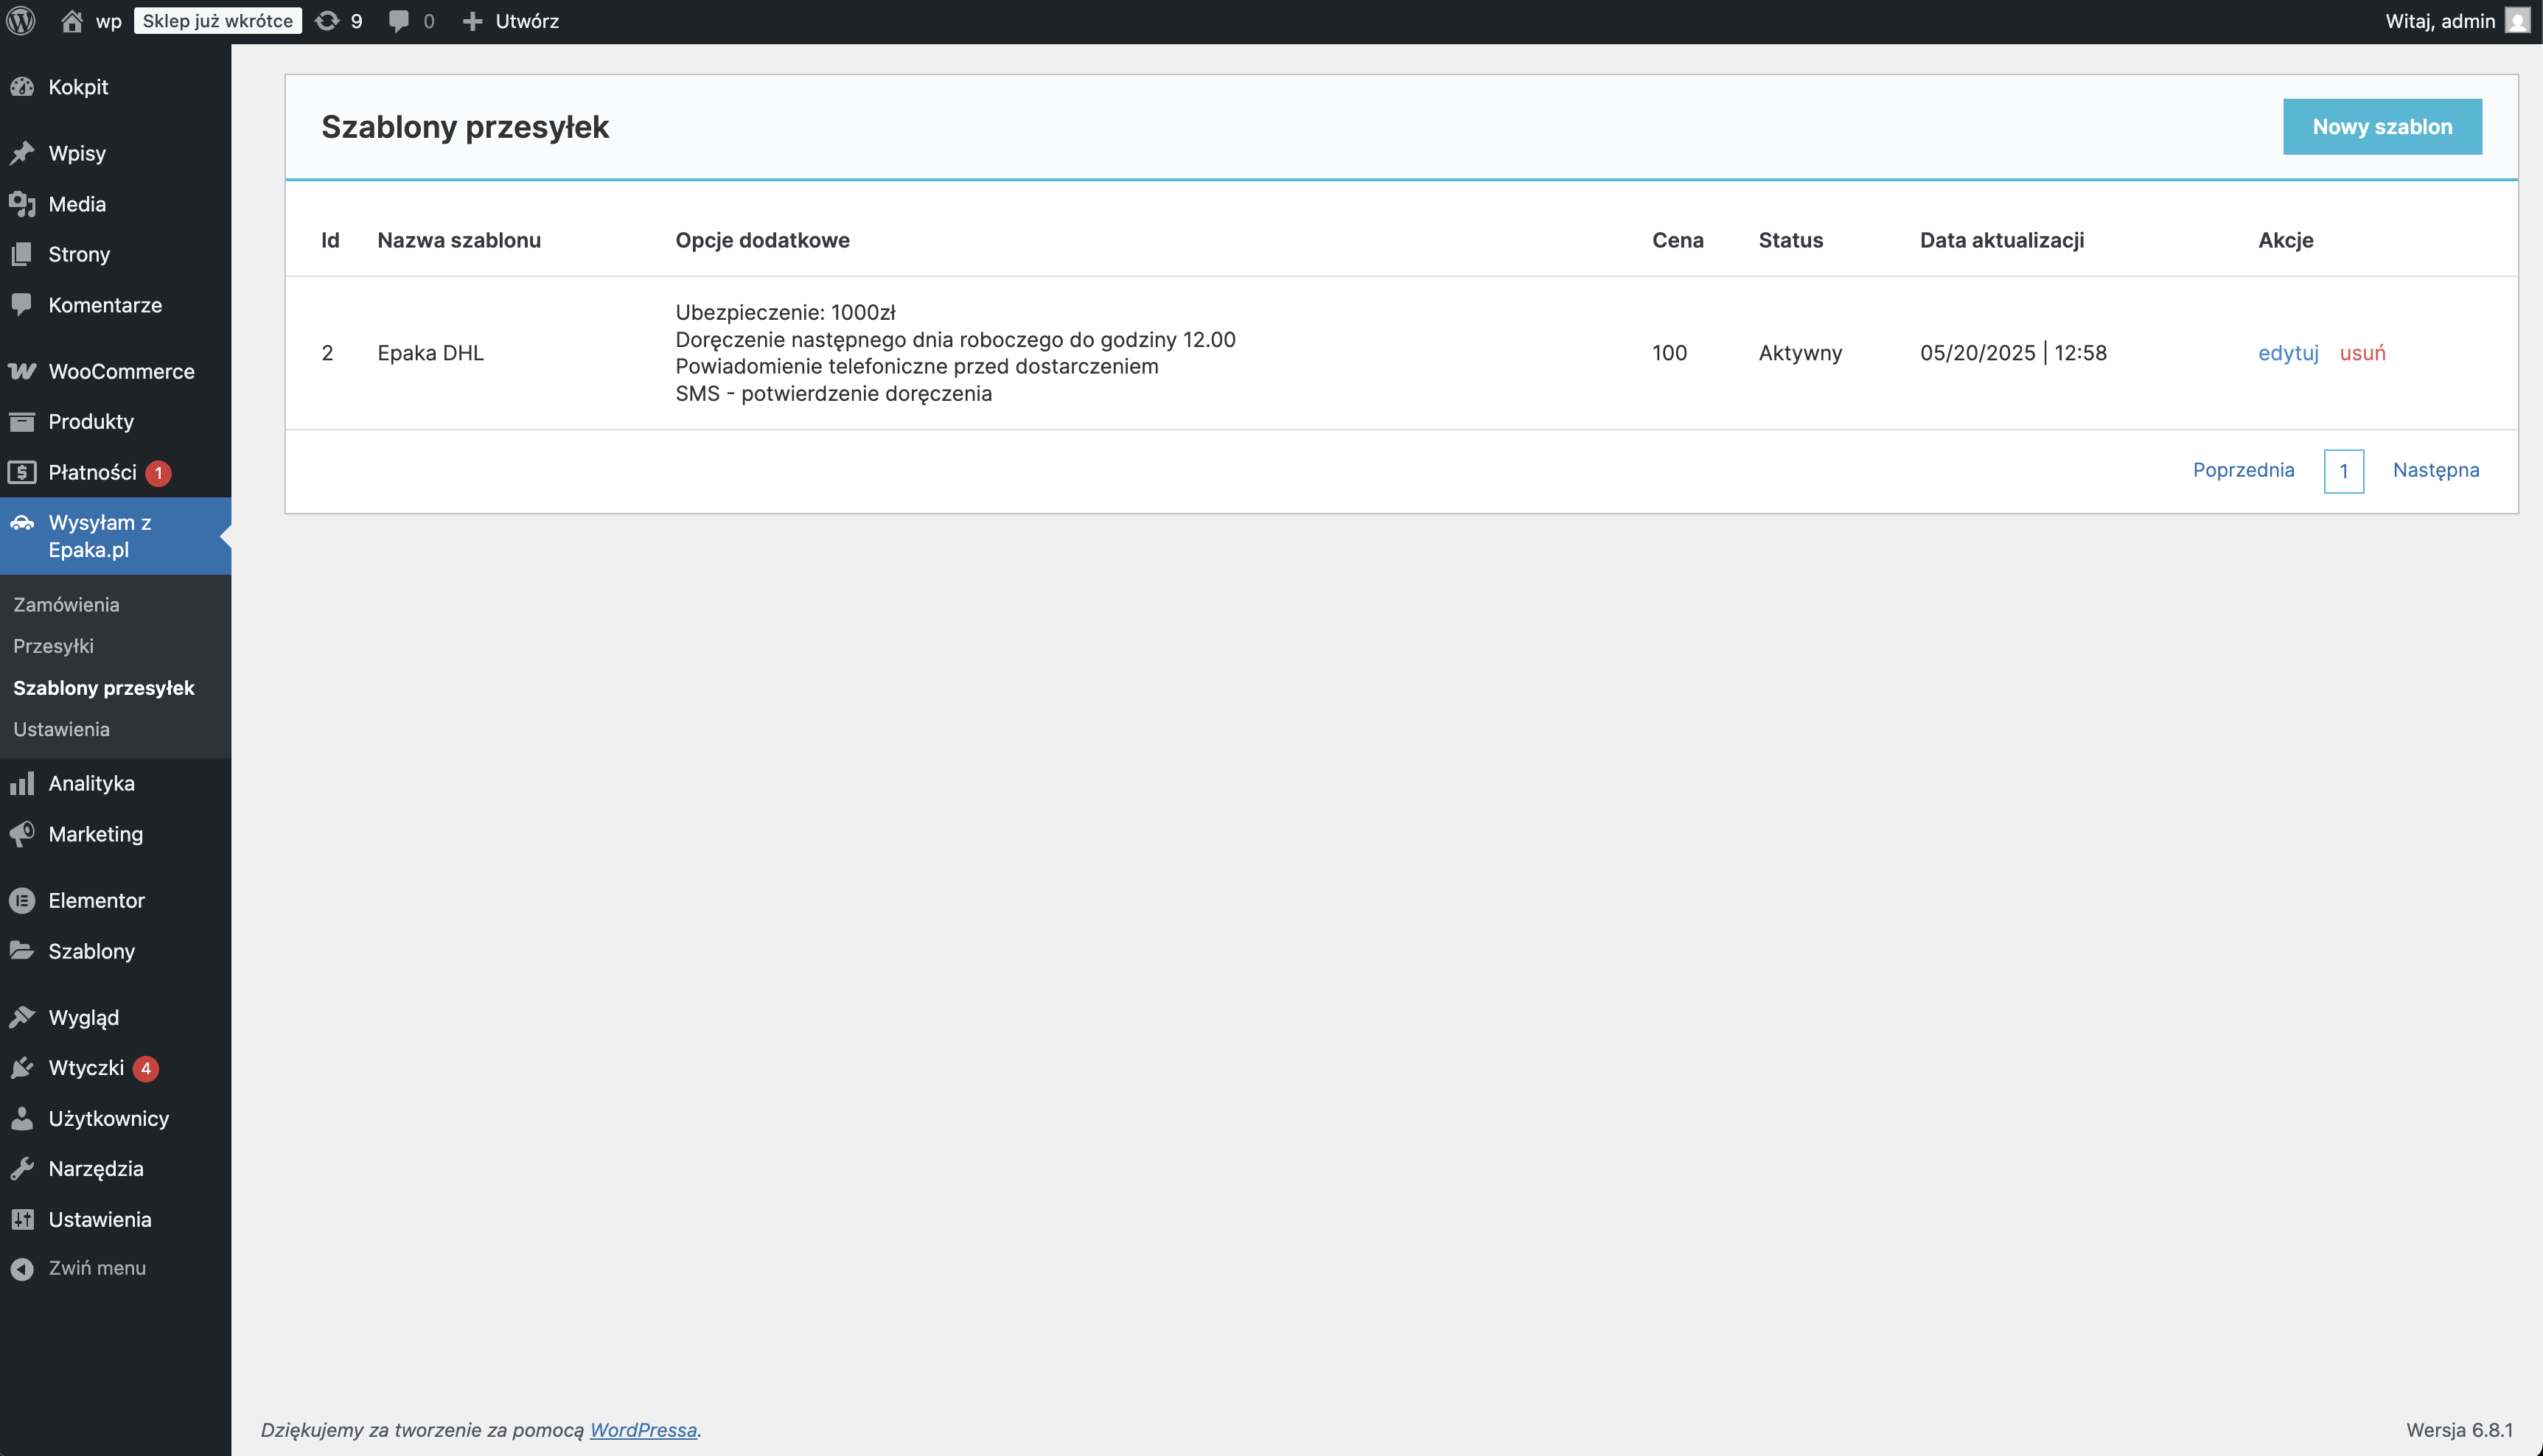This screenshot has height=1456, width=2543.
Task: Select Szablony przesyłek submenu item
Action: point(104,688)
